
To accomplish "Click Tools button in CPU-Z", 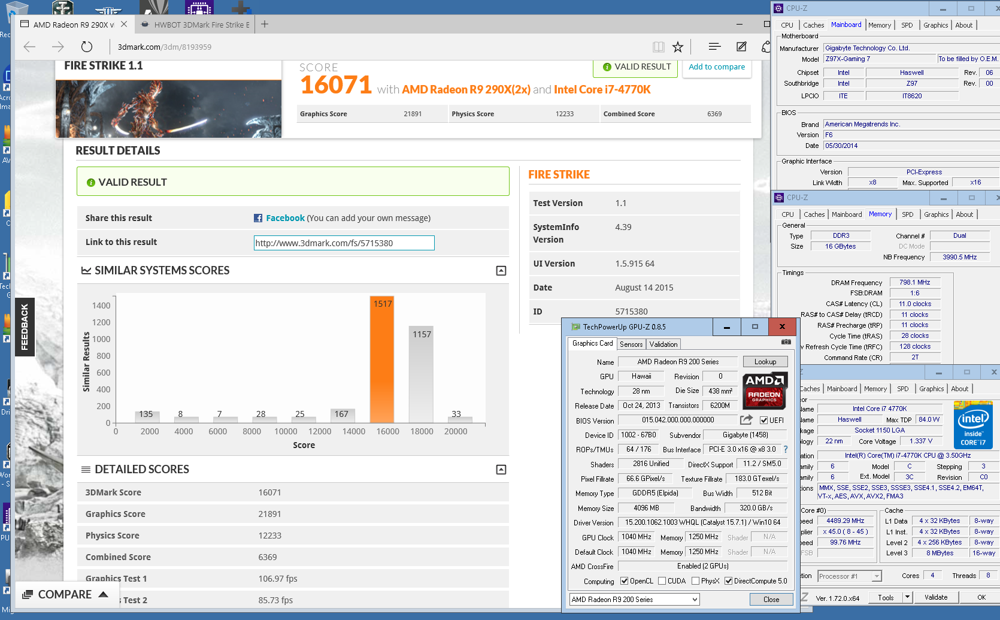I will coord(886,597).
